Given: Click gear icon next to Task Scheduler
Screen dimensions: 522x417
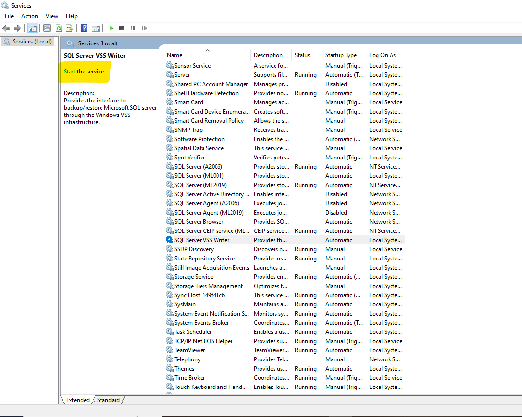Looking at the screenshot, I should pos(170,331).
